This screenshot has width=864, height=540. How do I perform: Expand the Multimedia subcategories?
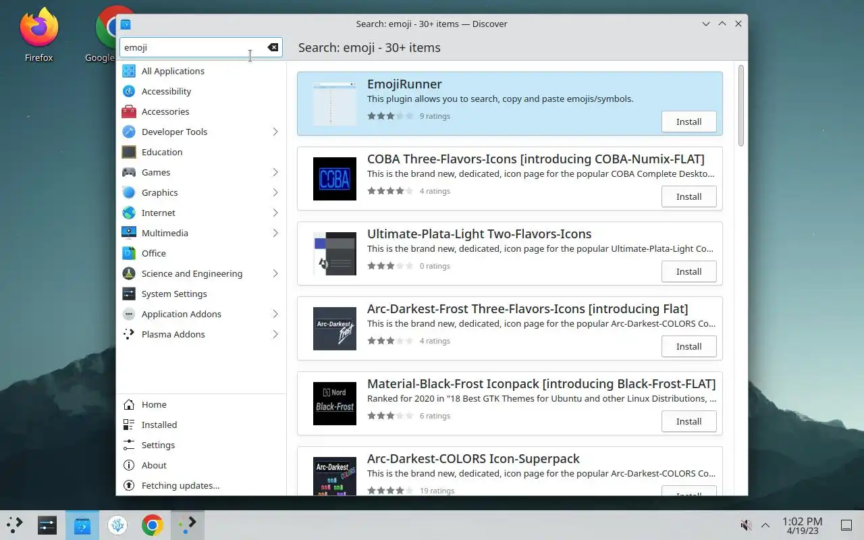[275, 233]
